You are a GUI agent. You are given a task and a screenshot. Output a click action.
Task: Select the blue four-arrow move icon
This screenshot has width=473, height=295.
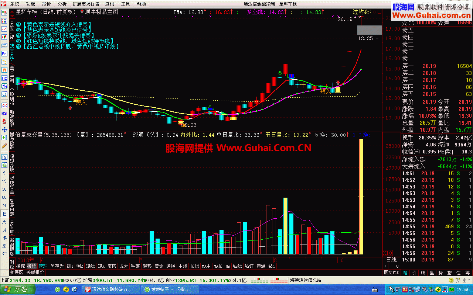coord(4,129)
